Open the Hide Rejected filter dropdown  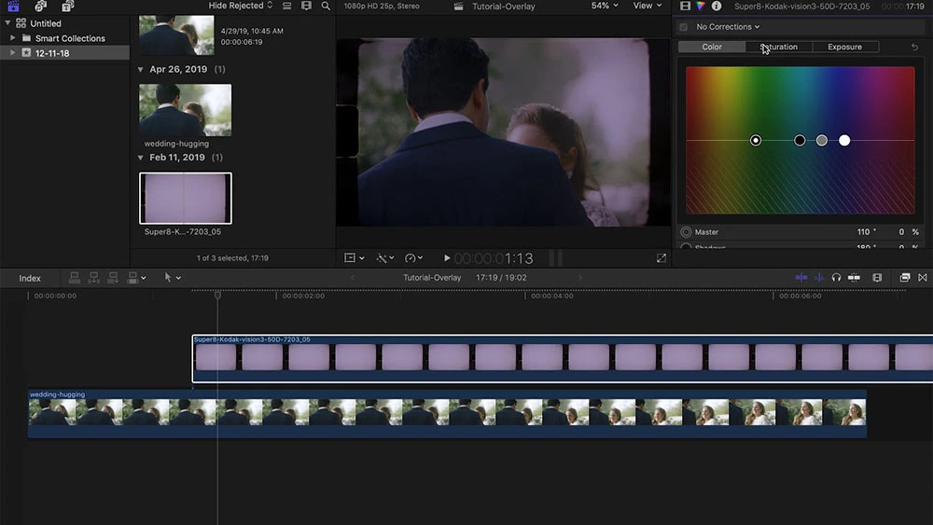241,6
